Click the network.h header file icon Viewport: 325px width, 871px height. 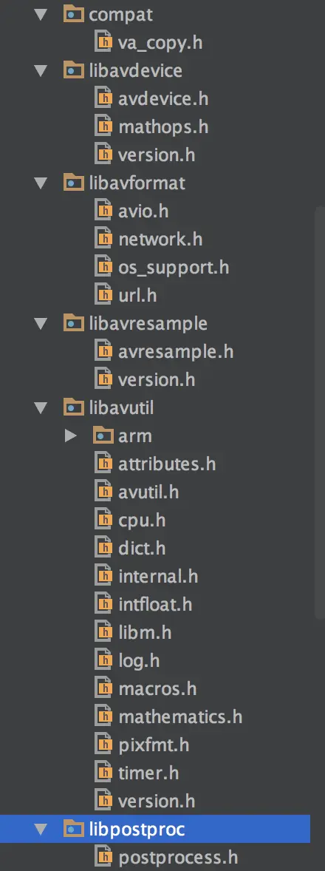click(103, 239)
